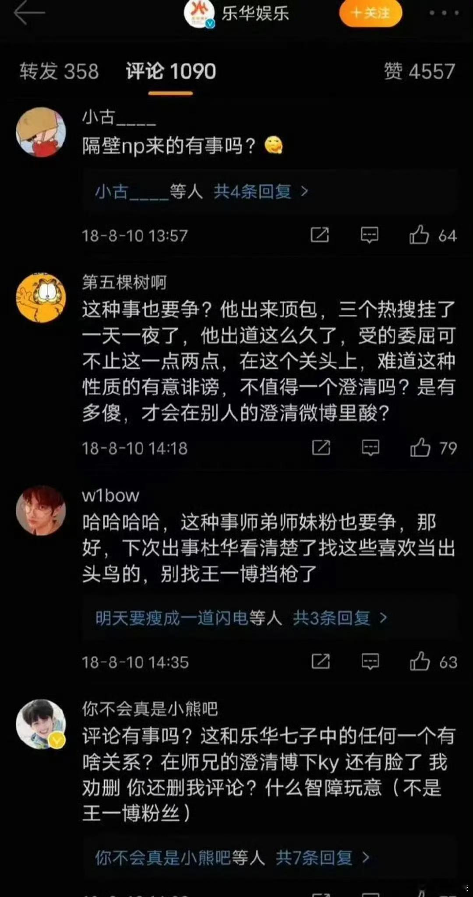This screenshot has width=473, height=897.
Task: Switch to the 转发 358 tab
Action: (59, 71)
